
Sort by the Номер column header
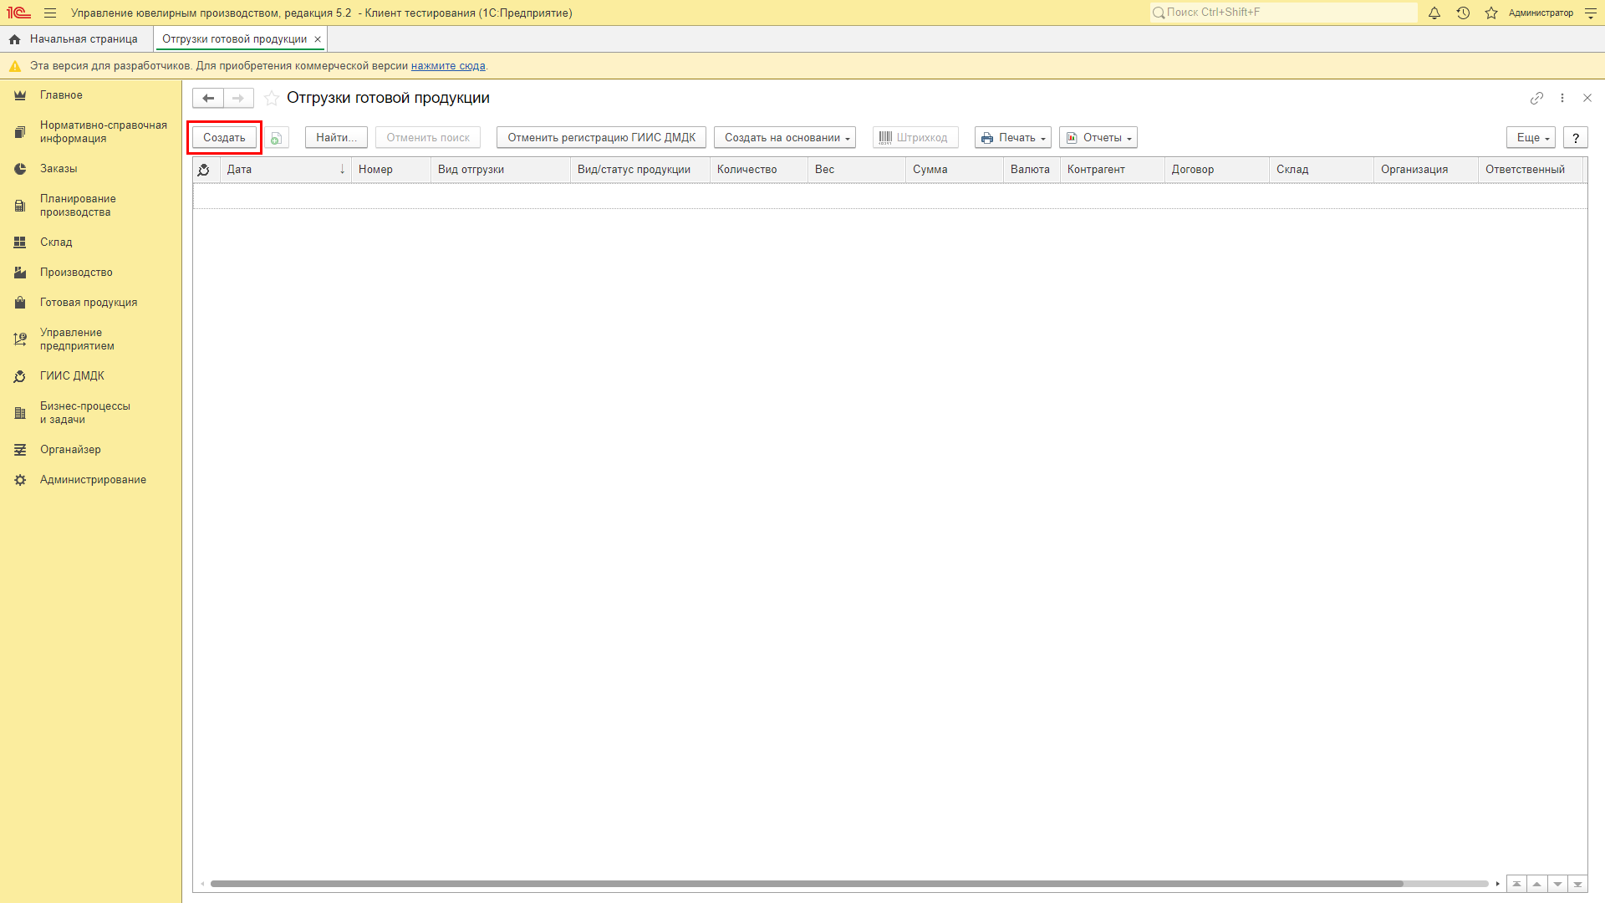pos(391,170)
